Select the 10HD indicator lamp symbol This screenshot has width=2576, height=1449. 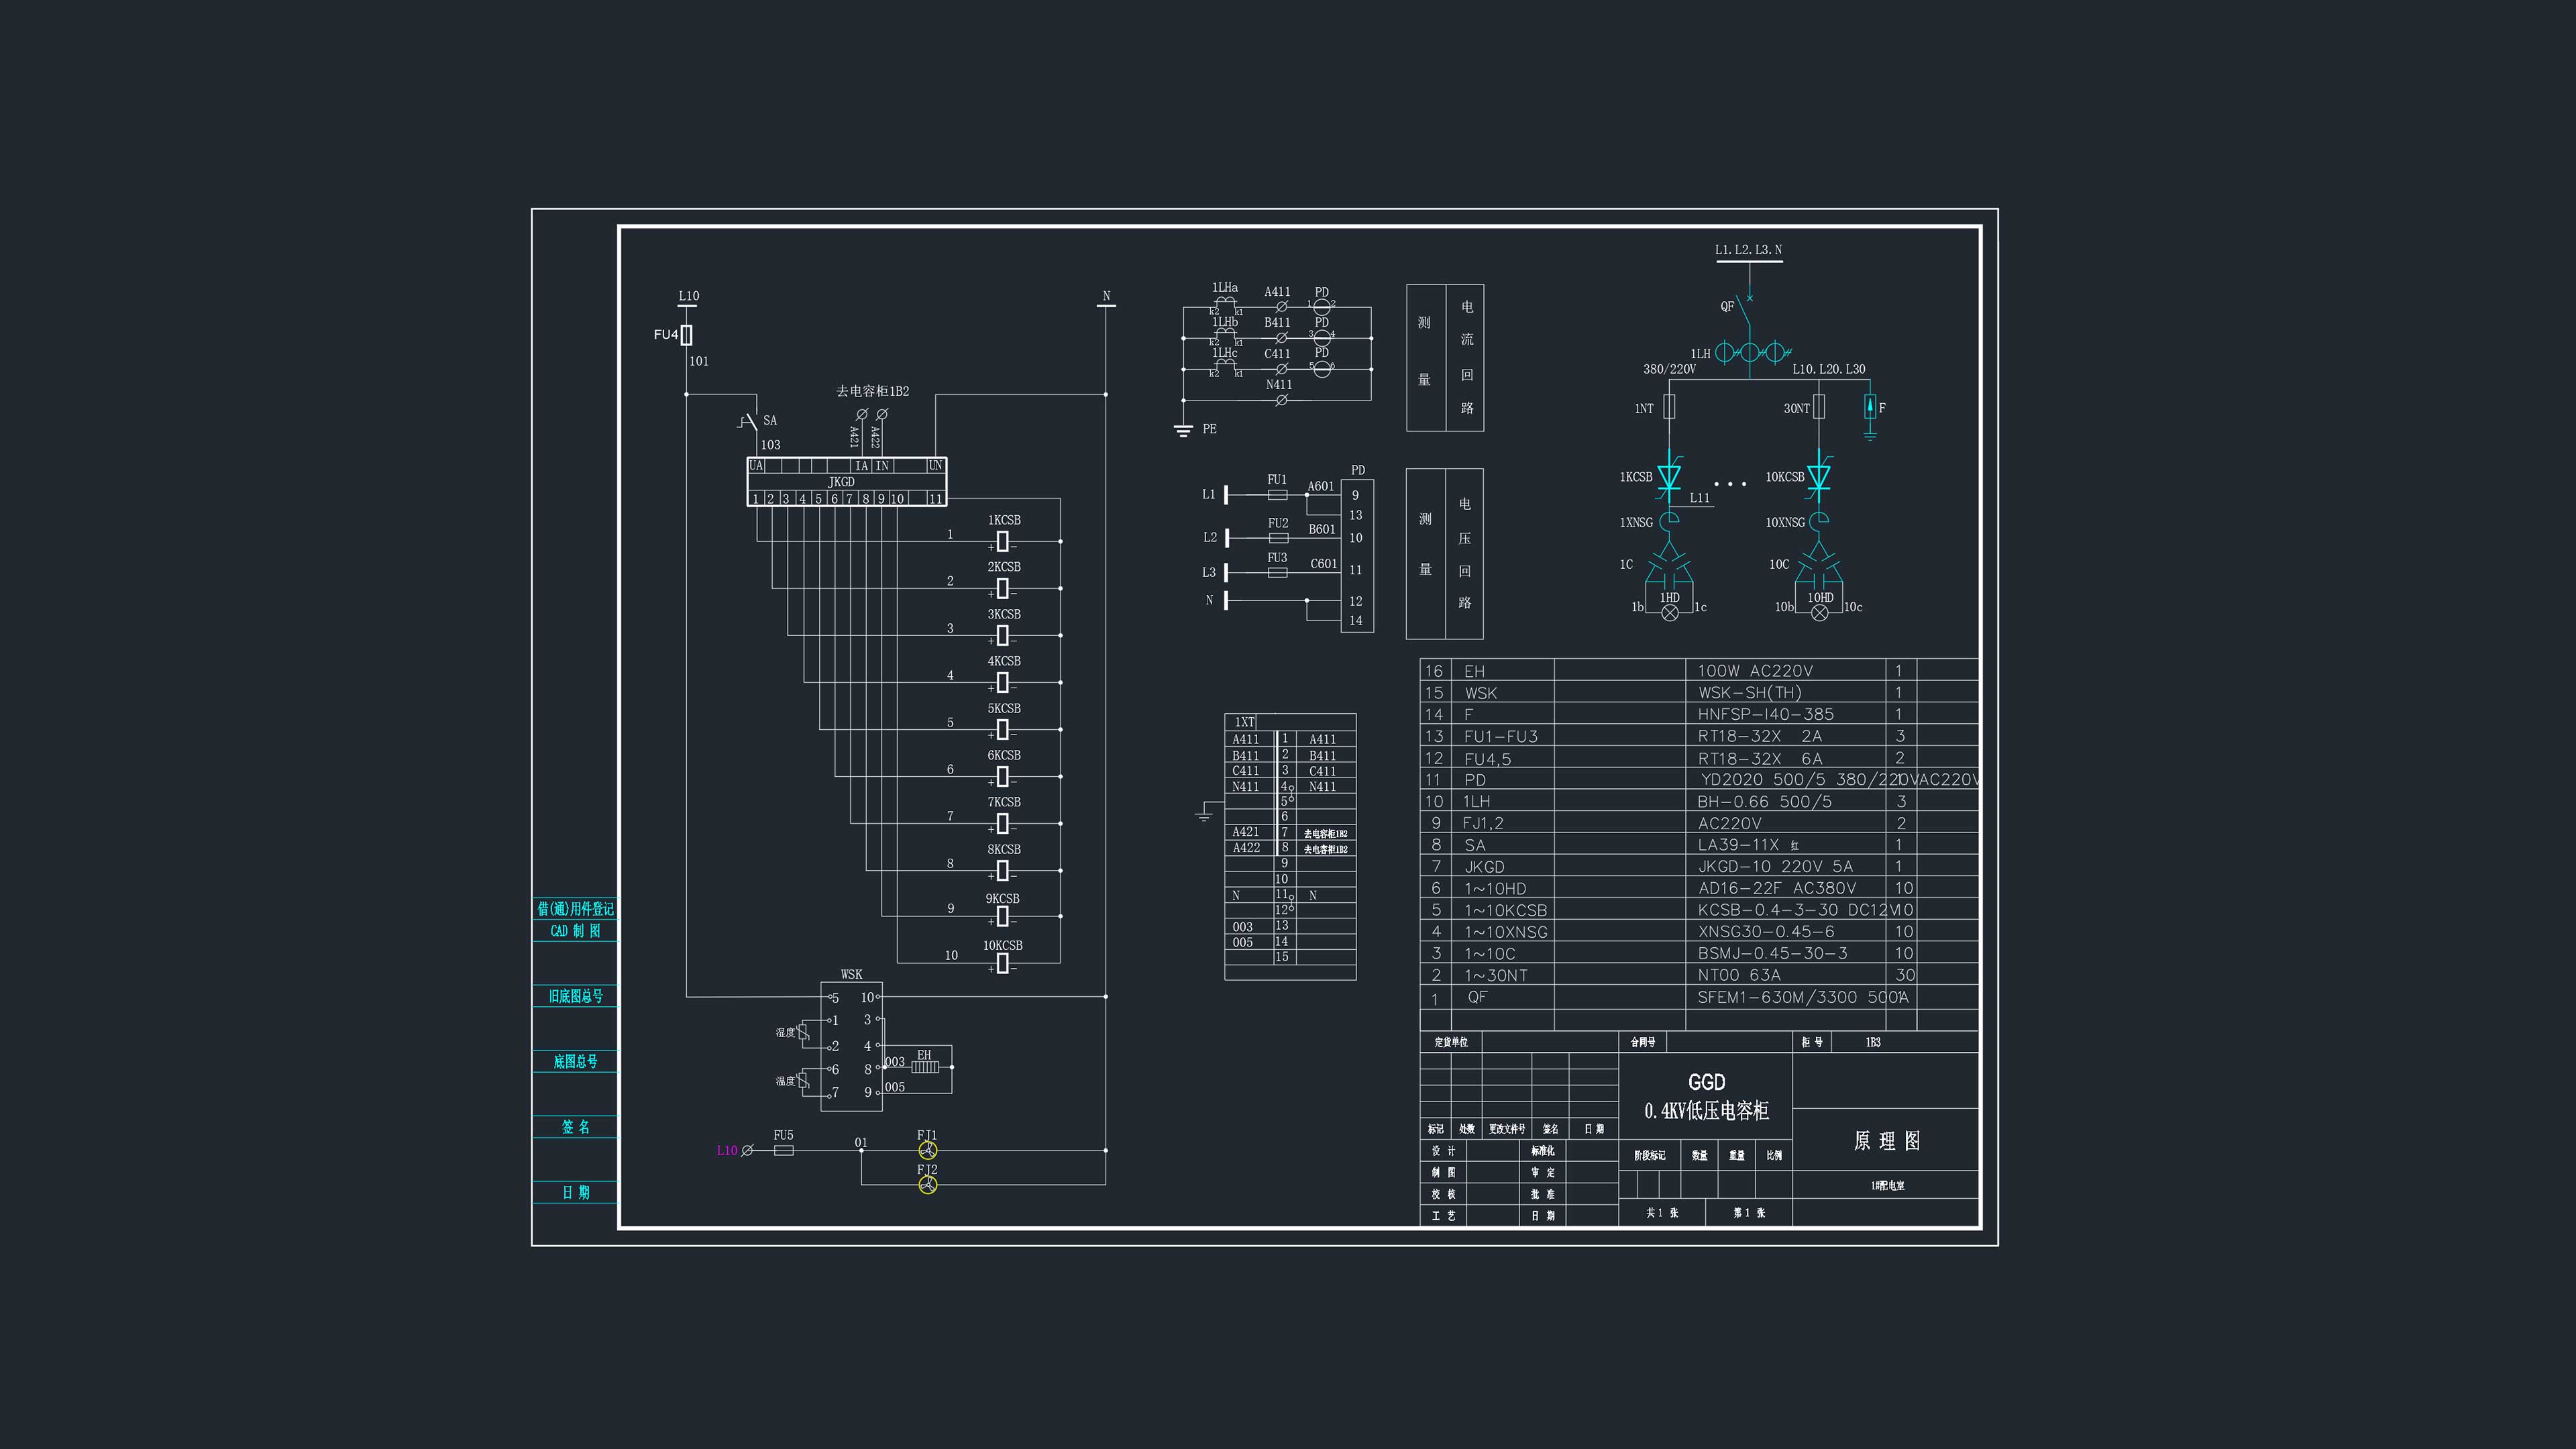coord(1820,613)
